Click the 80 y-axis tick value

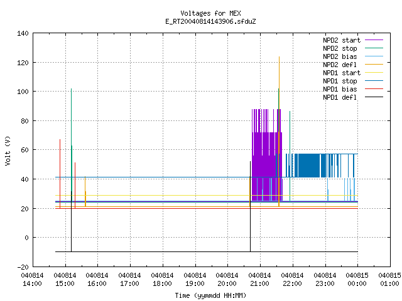tap(24, 121)
